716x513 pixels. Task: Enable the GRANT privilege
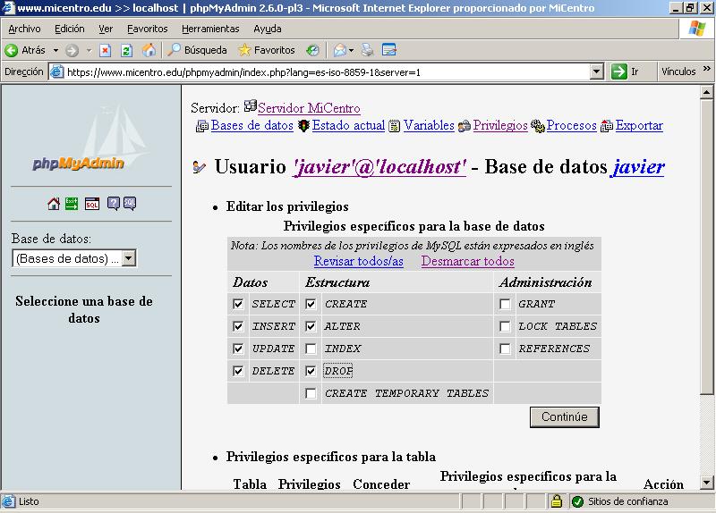click(505, 304)
